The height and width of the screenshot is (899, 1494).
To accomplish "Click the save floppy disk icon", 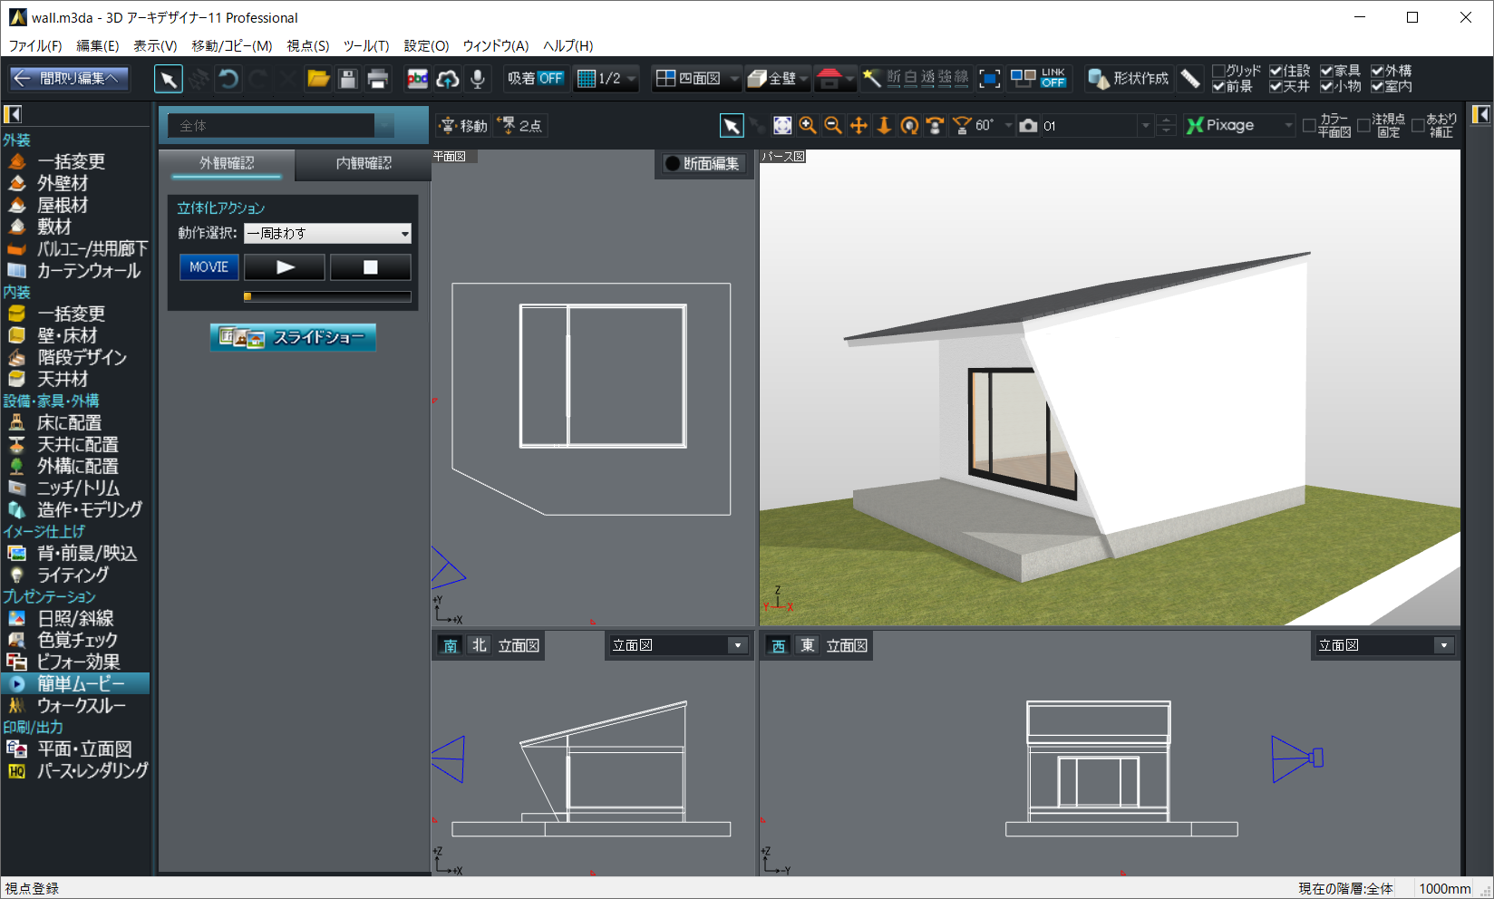I will pyautogui.click(x=347, y=79).
